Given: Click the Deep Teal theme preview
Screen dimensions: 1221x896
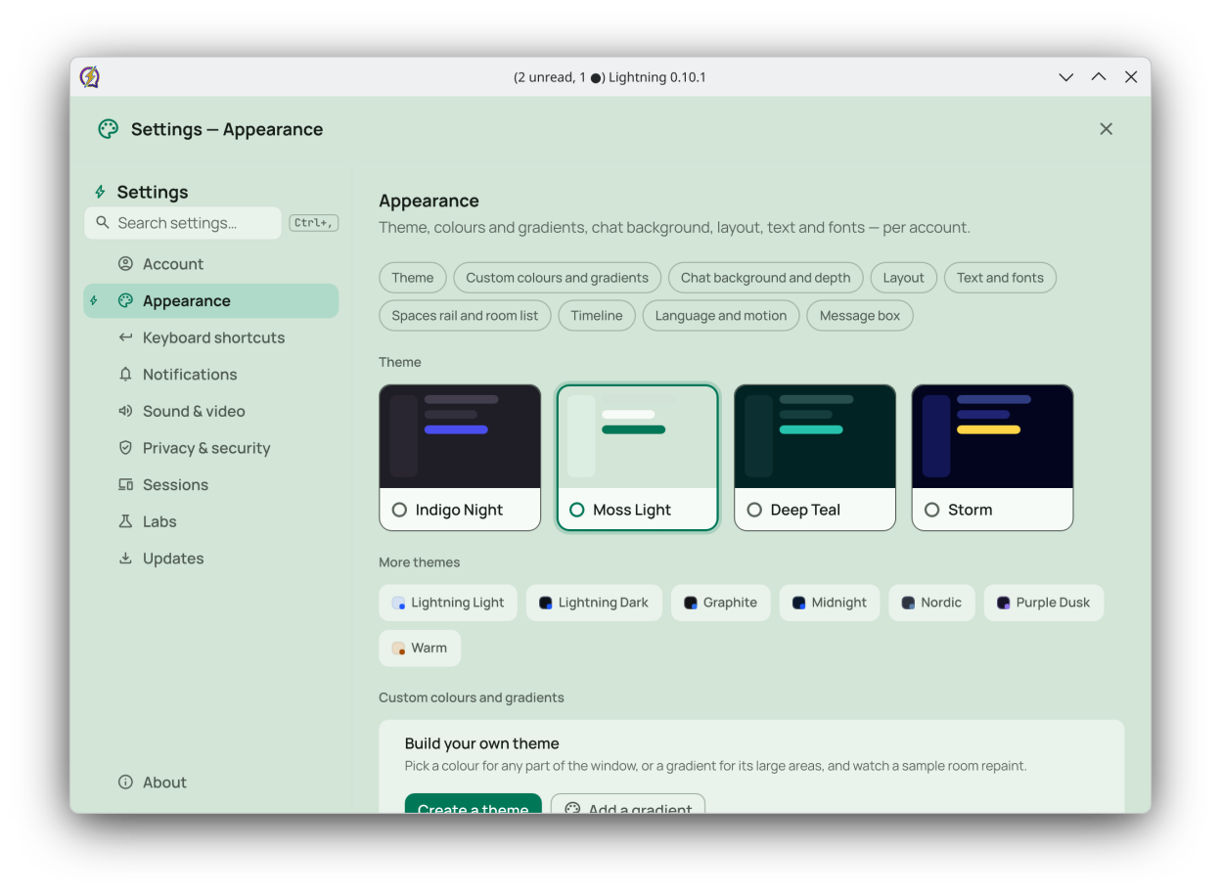Looking at the screenshot, I should (815, 436).
